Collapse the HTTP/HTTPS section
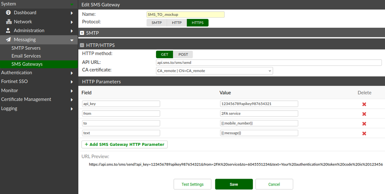The image size is (385, 194). pos(82,45)
